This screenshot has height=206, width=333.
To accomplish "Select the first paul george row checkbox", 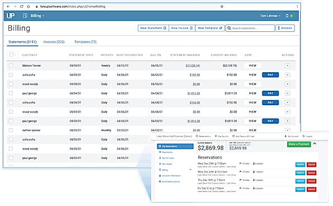I will tap(11, 93).
